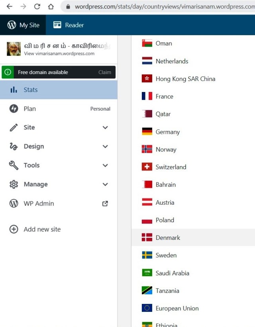
Task: Open the My Site tab
Action: point(24,25)
